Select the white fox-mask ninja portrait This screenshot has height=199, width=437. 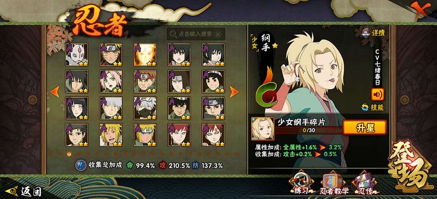tap(76, 55)
